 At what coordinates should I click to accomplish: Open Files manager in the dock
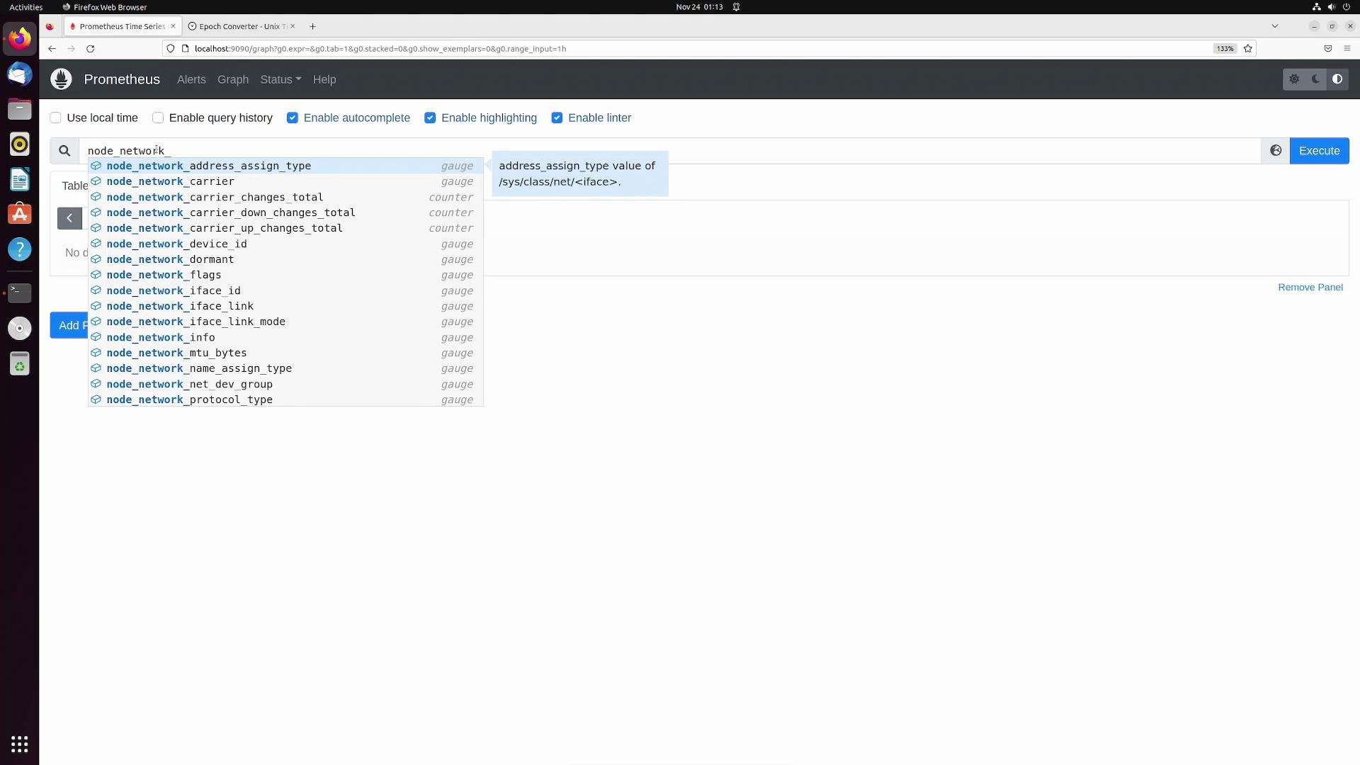coord(20,109)
